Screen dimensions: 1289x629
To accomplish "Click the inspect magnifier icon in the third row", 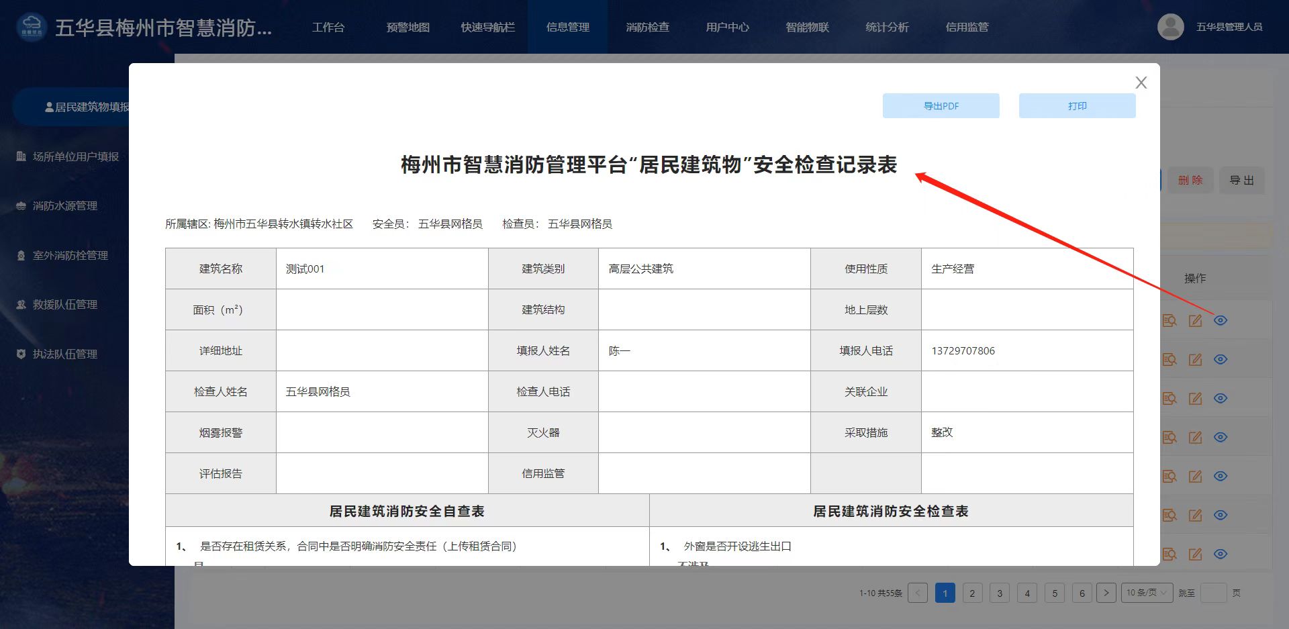I will 1169,398.
